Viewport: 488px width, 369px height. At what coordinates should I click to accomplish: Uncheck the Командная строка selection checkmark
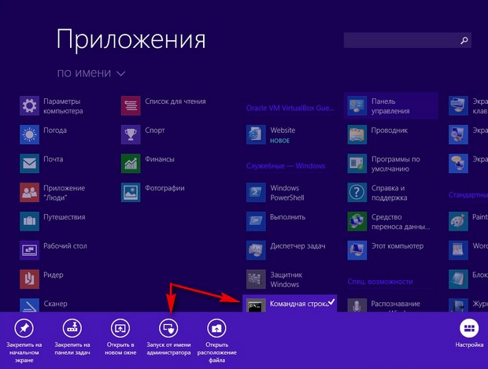tap(331, 301)
